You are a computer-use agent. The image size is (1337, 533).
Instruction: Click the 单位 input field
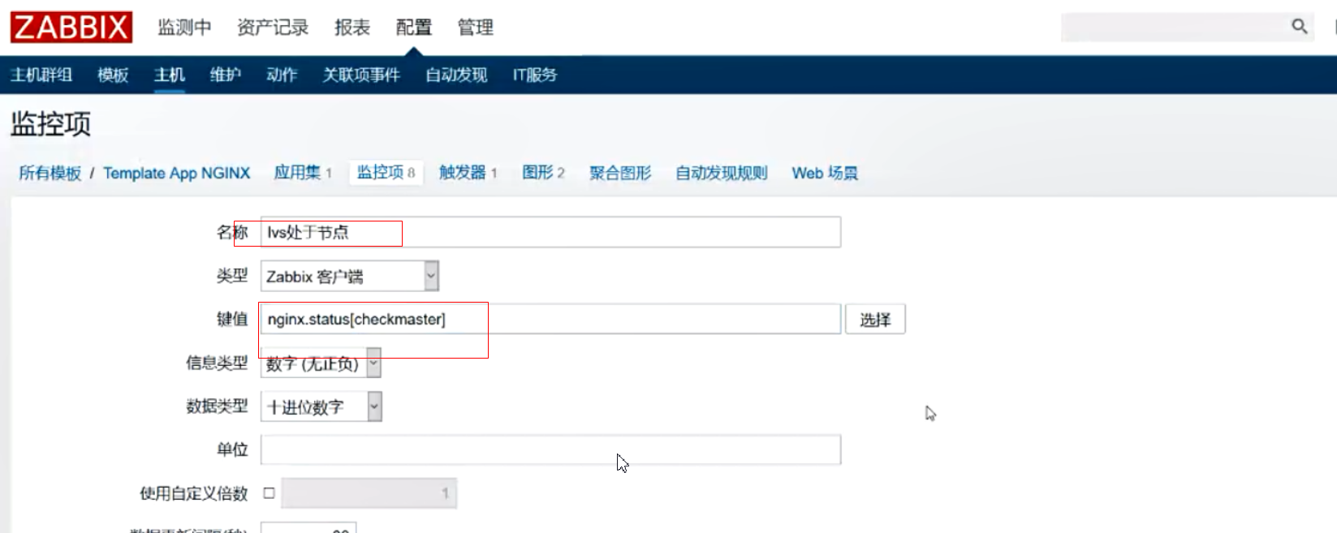550,450
